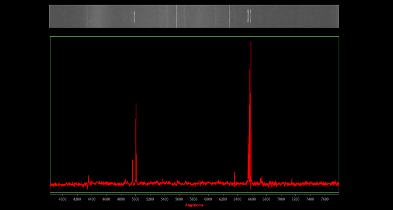The image size is (393, 210).
Task: Click the bright doublet lines in left spectrum strip
Action: 134,17
